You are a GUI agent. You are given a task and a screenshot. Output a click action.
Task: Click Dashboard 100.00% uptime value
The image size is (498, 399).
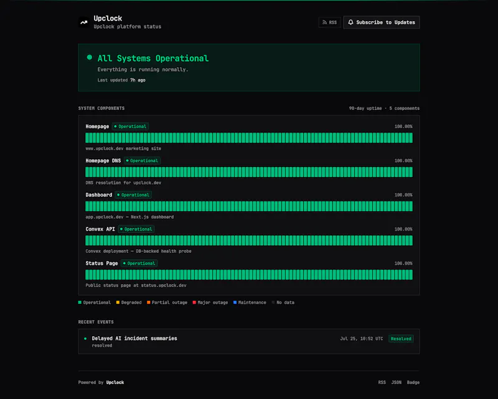tap(403, 195)
